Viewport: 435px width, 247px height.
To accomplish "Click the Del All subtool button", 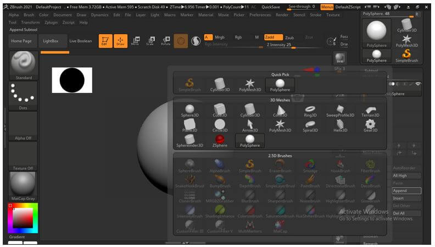I will [x=406, y=213].
